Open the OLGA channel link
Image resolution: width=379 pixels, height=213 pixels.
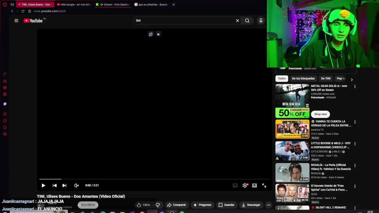click(x=314, y=194)
